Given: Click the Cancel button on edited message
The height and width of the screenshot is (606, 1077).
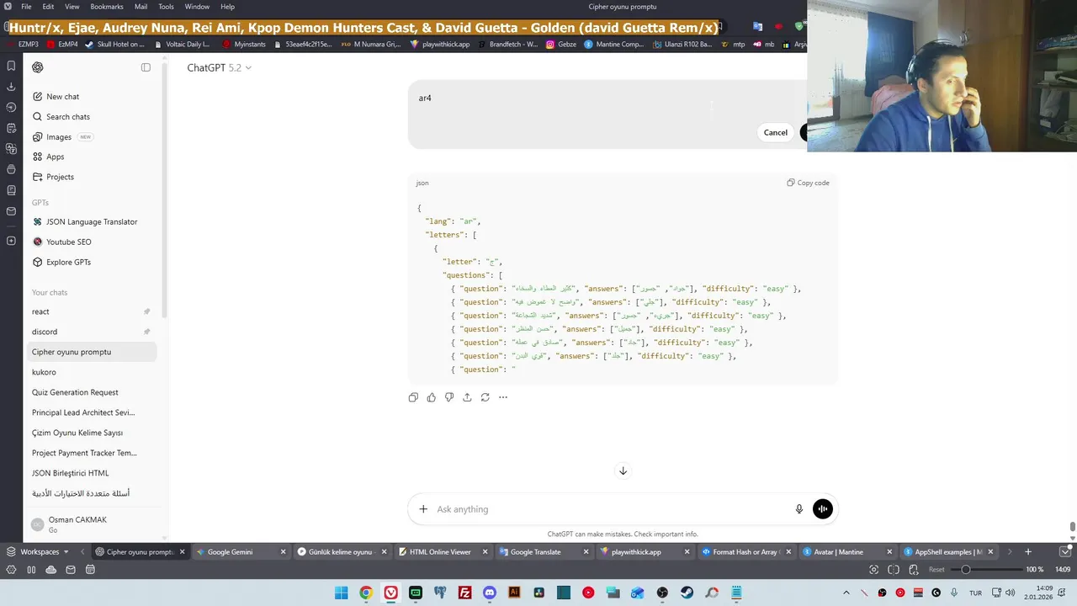Looking at the screenshot, I should pyautogui.click(x=776, y=132).
